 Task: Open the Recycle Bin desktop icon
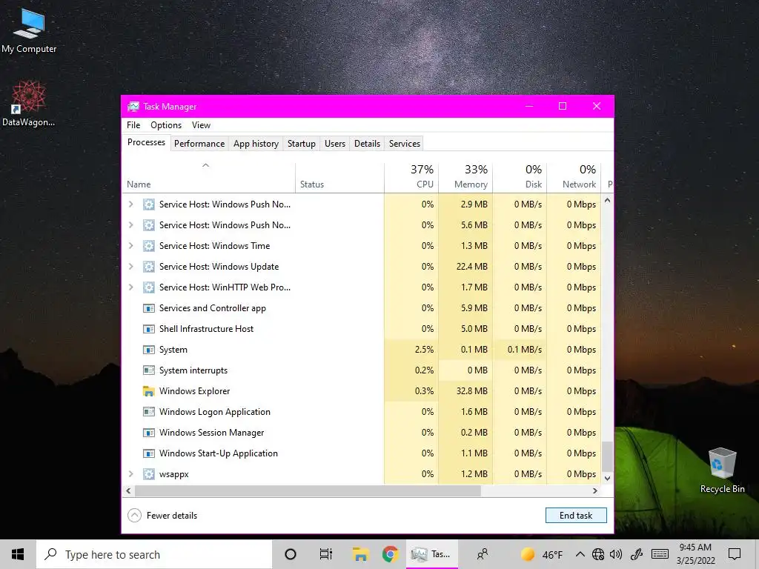[x=722, y=470]
